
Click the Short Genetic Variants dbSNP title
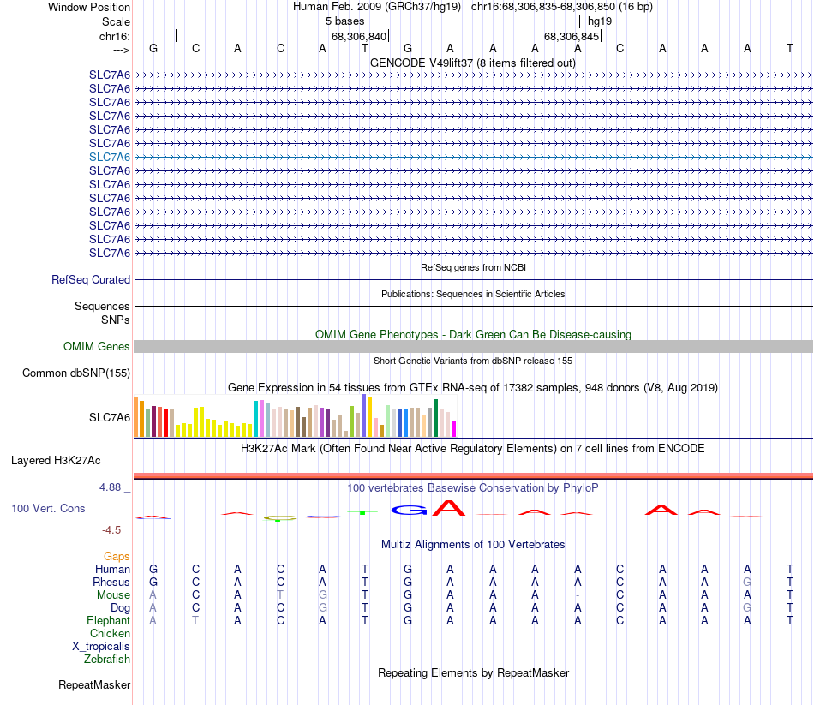pos(473,361)
